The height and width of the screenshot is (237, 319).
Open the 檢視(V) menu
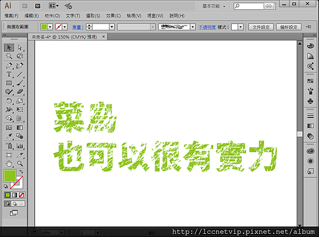134,15
